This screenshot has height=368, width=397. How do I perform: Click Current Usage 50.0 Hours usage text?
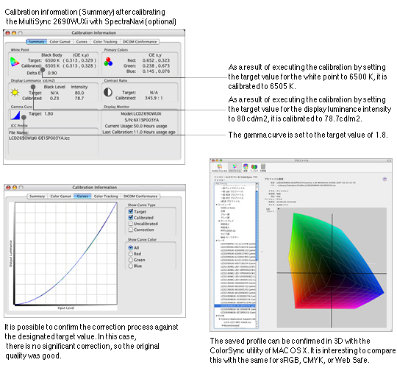(136, 126)
